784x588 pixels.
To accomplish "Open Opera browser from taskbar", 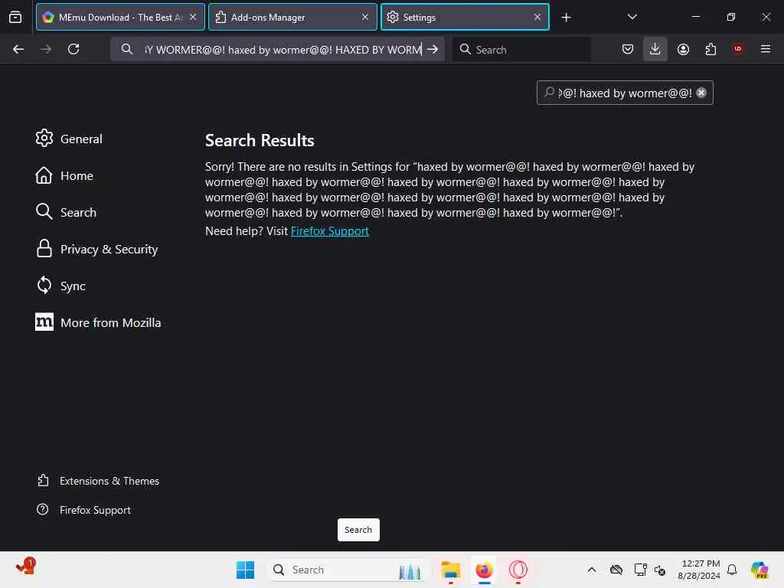I will (518, 570).
